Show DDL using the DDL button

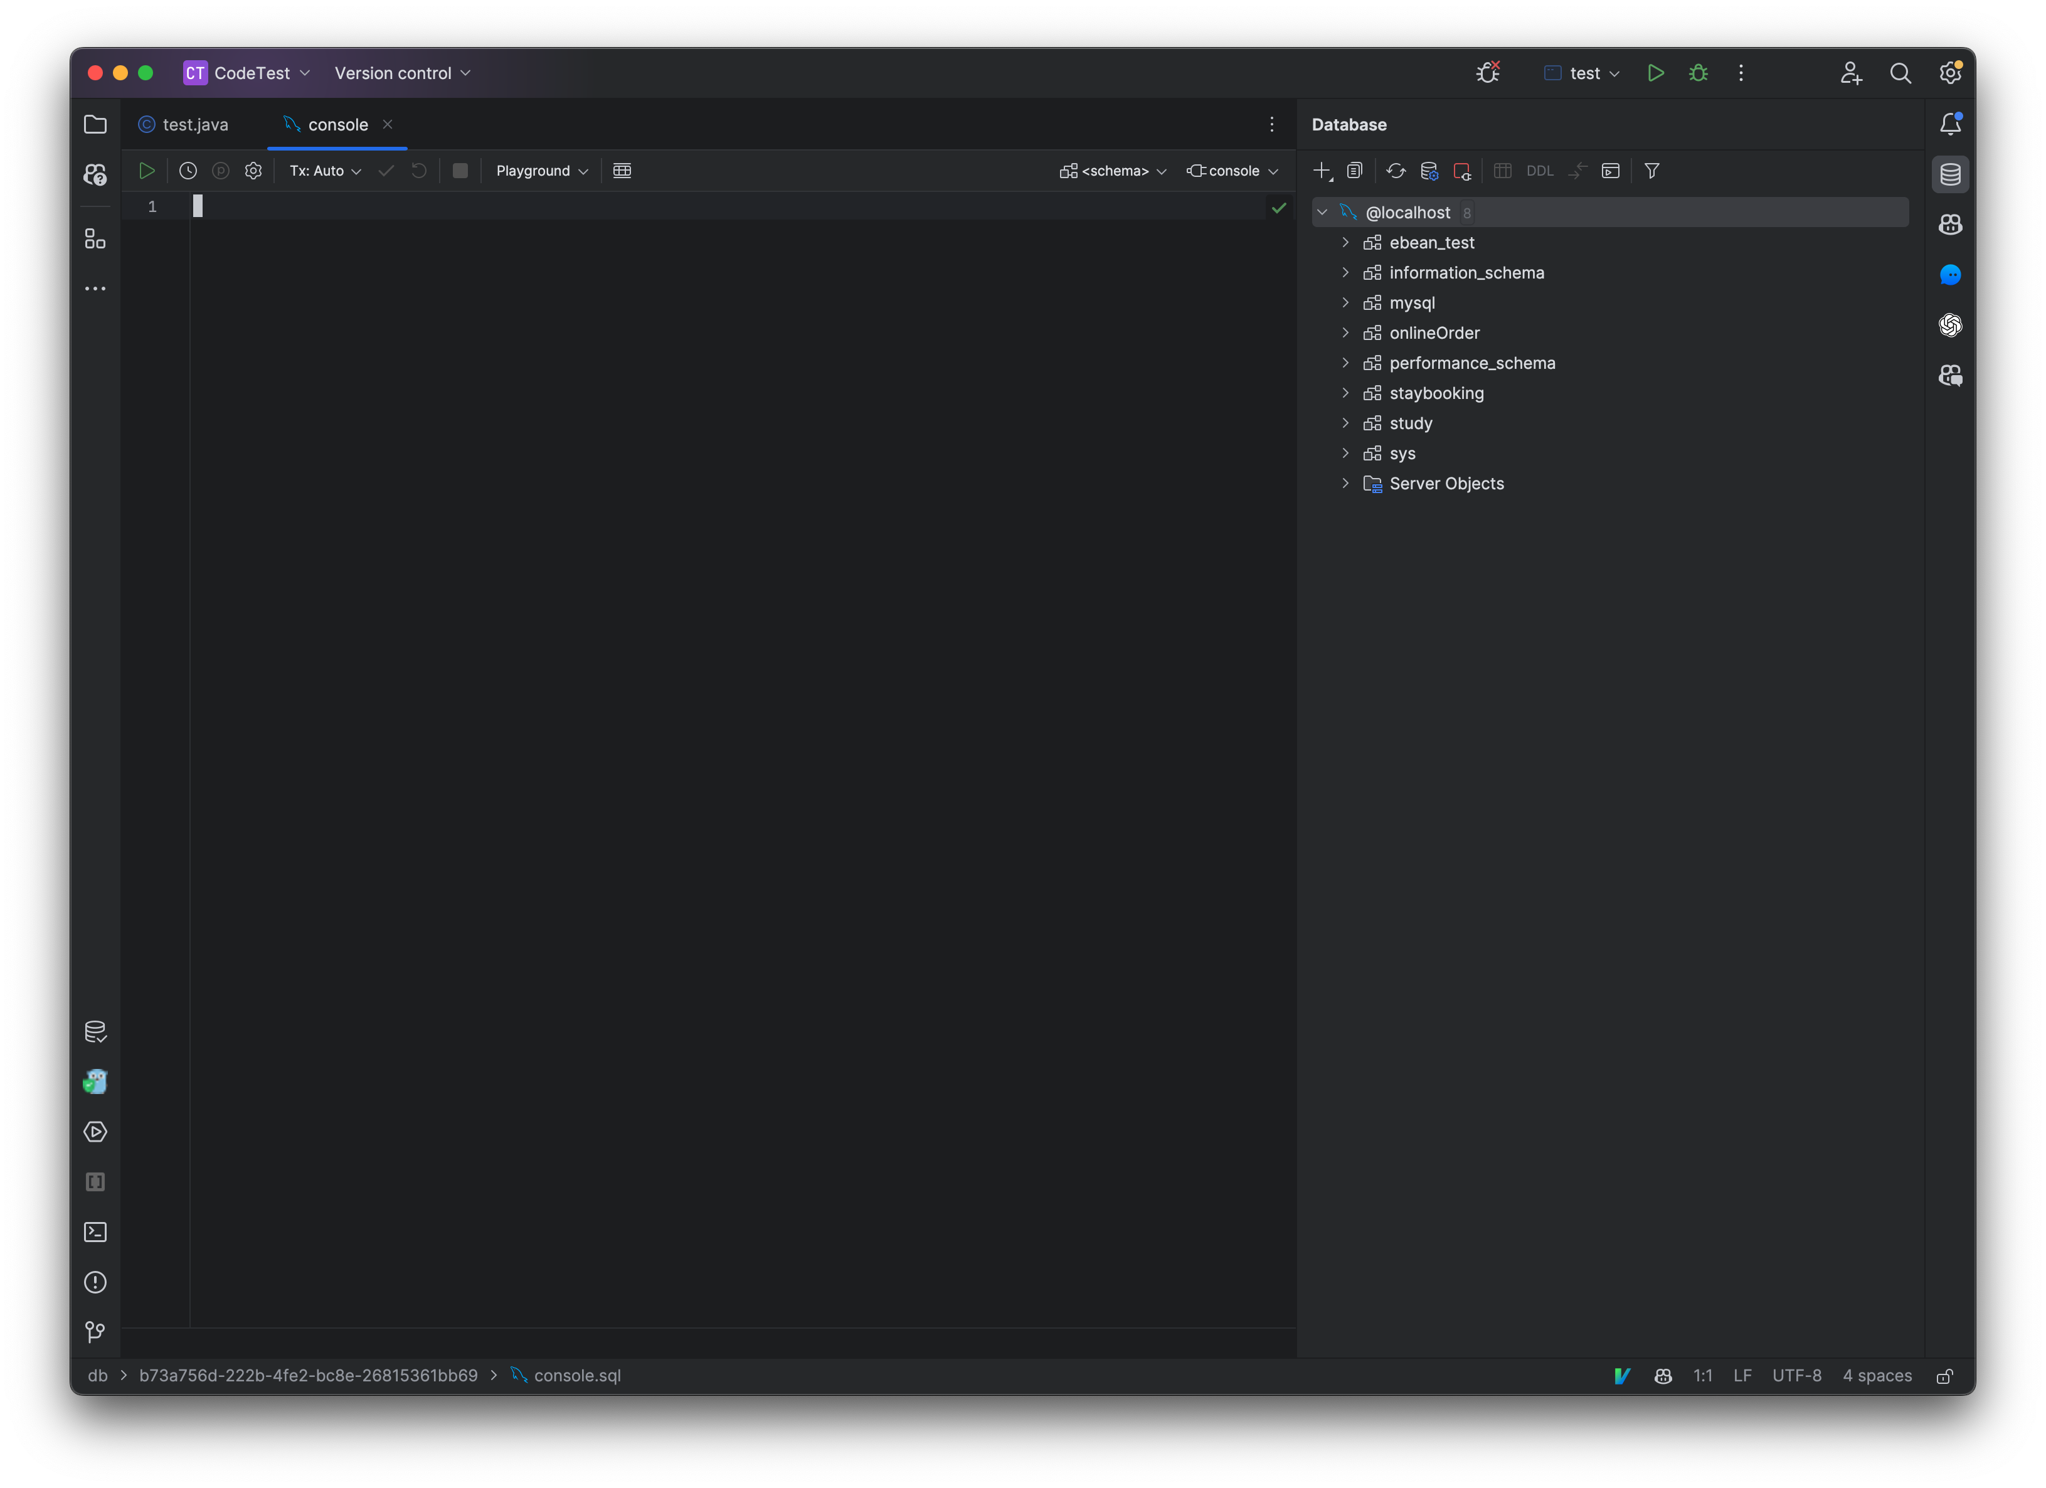[x=1541, y=171]
